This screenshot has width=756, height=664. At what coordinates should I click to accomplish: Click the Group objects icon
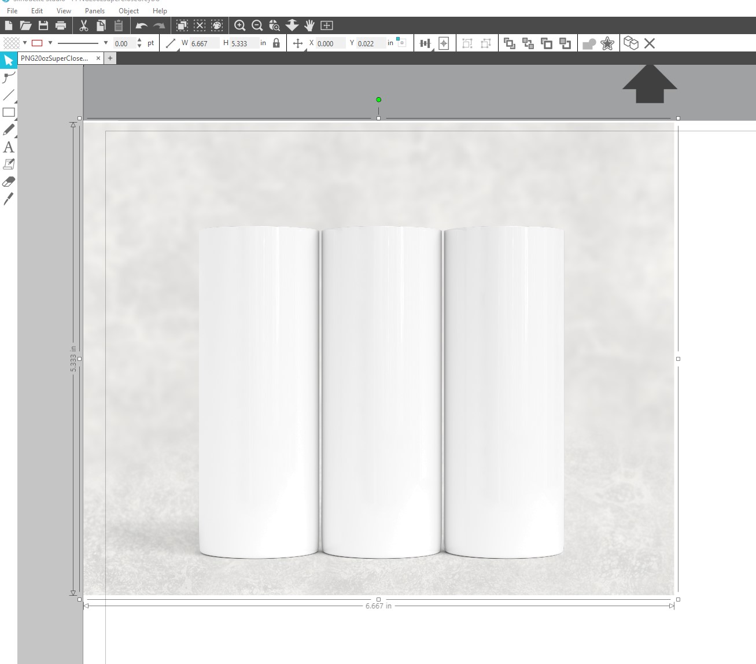pos(511,43)
